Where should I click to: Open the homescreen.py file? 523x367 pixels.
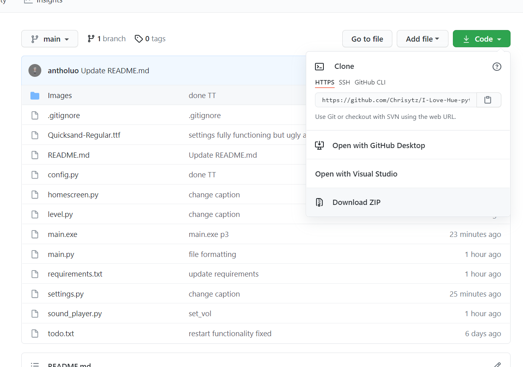(x=73, y=195)
